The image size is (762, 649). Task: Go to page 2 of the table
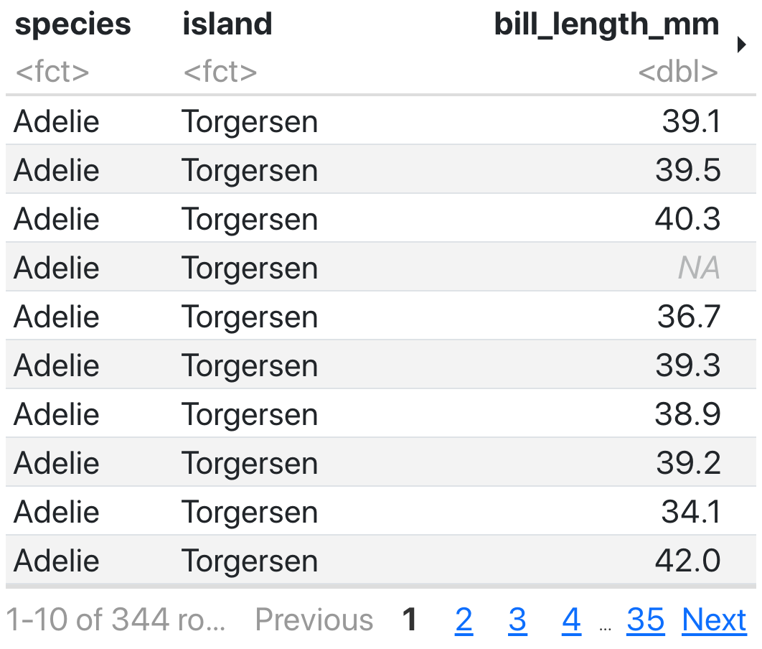464,620
